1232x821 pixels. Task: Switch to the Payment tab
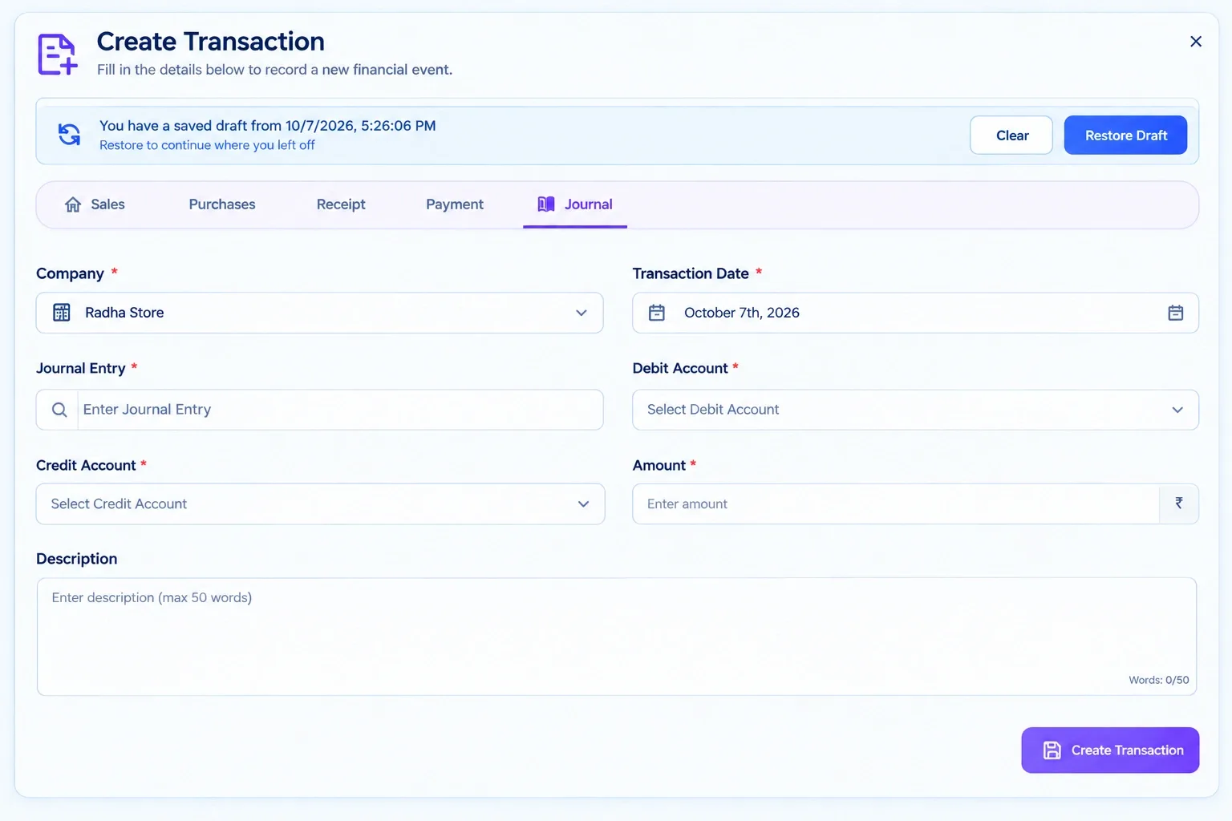(x=455, y=204)
